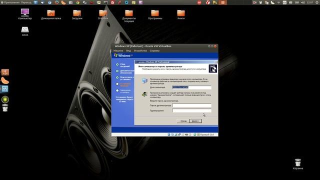Open the network indicator in system tray
The width and height of the screenshot is (320, 180).
coord(279,2)
